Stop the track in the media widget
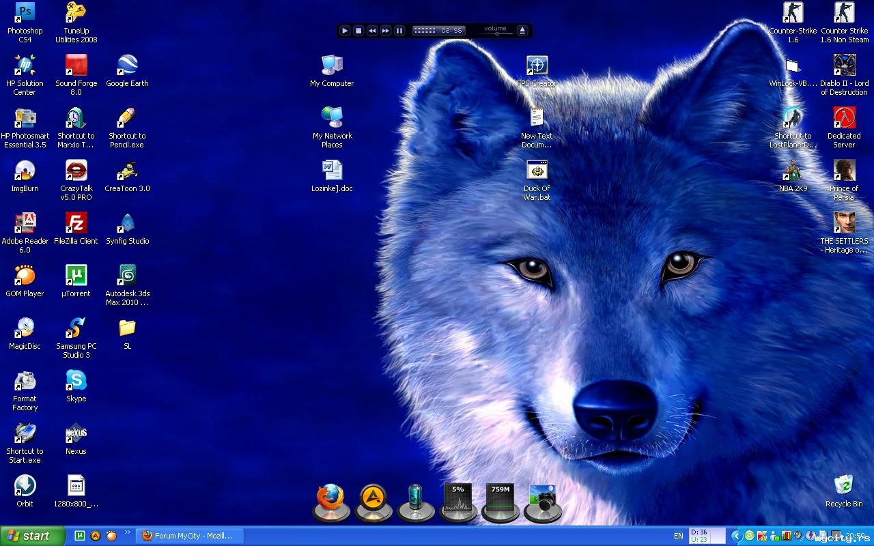This screenshot has height=546, width=874. tap(358, 31)
